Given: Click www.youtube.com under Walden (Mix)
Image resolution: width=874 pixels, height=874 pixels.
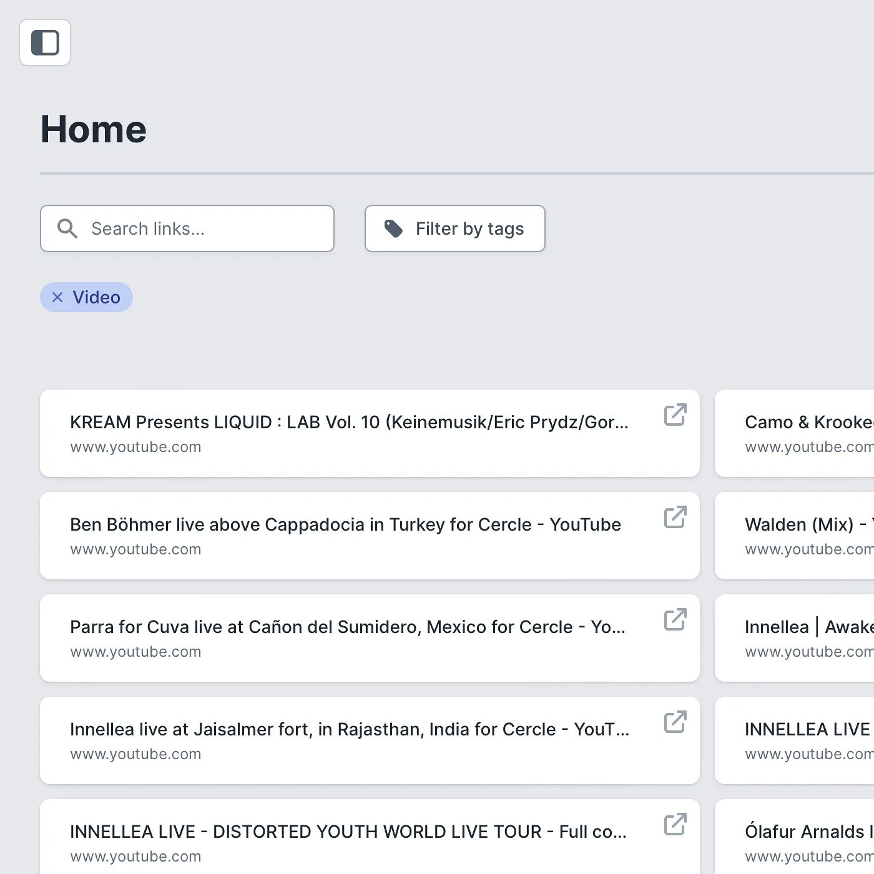Looking at the screenshot, I should (809, 549).
